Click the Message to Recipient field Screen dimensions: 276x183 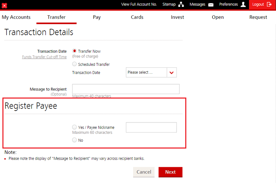pos(126,89)
